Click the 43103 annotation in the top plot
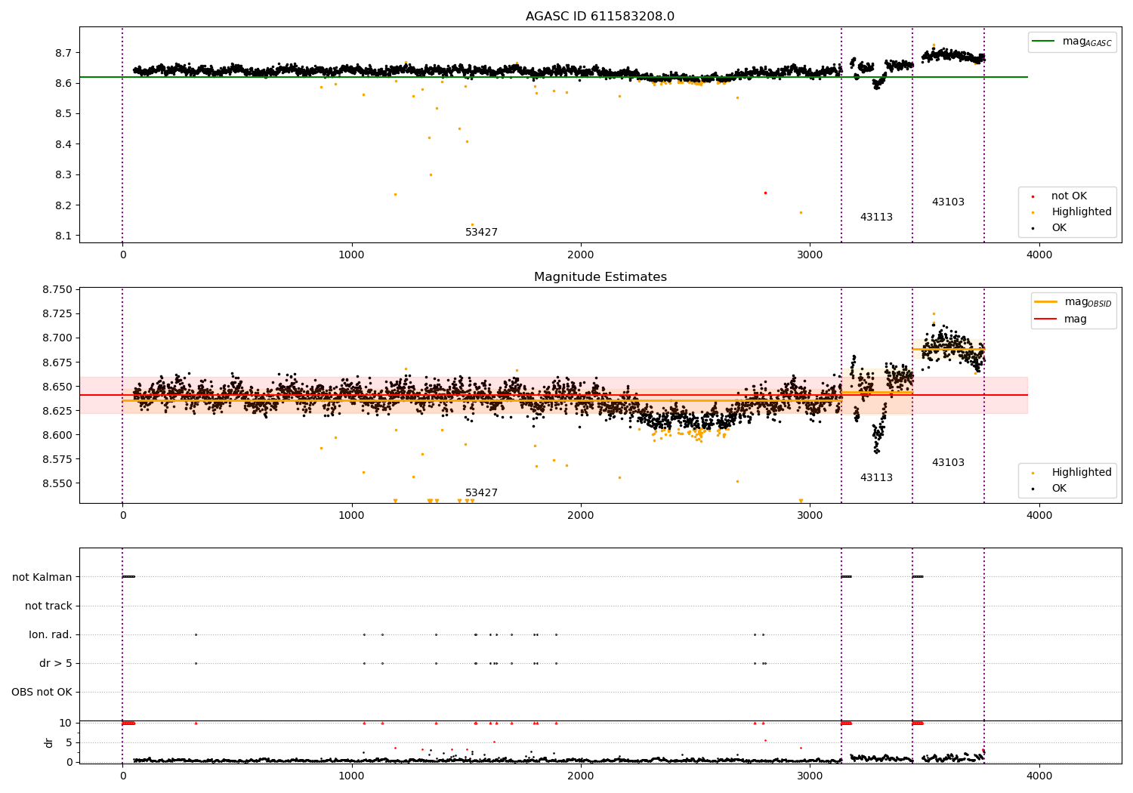The image size is (1133, 793). tap(948, 202)
